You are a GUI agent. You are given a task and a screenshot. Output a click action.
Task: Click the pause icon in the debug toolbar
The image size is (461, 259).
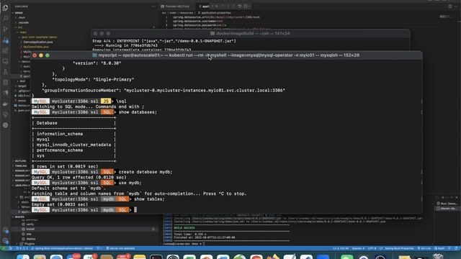(217, 6)
